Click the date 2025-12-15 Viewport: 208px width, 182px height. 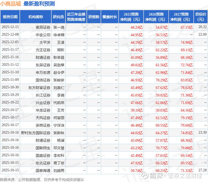pos(10,27)
